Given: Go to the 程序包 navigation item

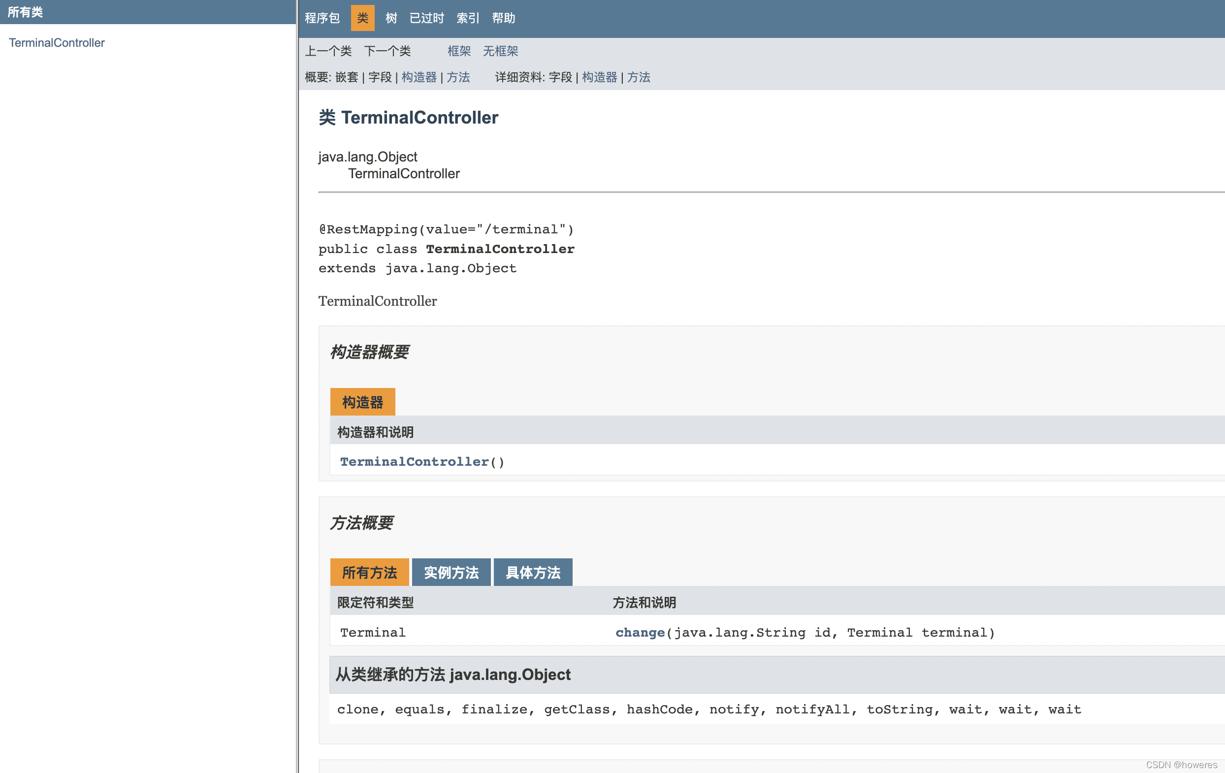Looking at the screenshot, I should pos(322,18).
